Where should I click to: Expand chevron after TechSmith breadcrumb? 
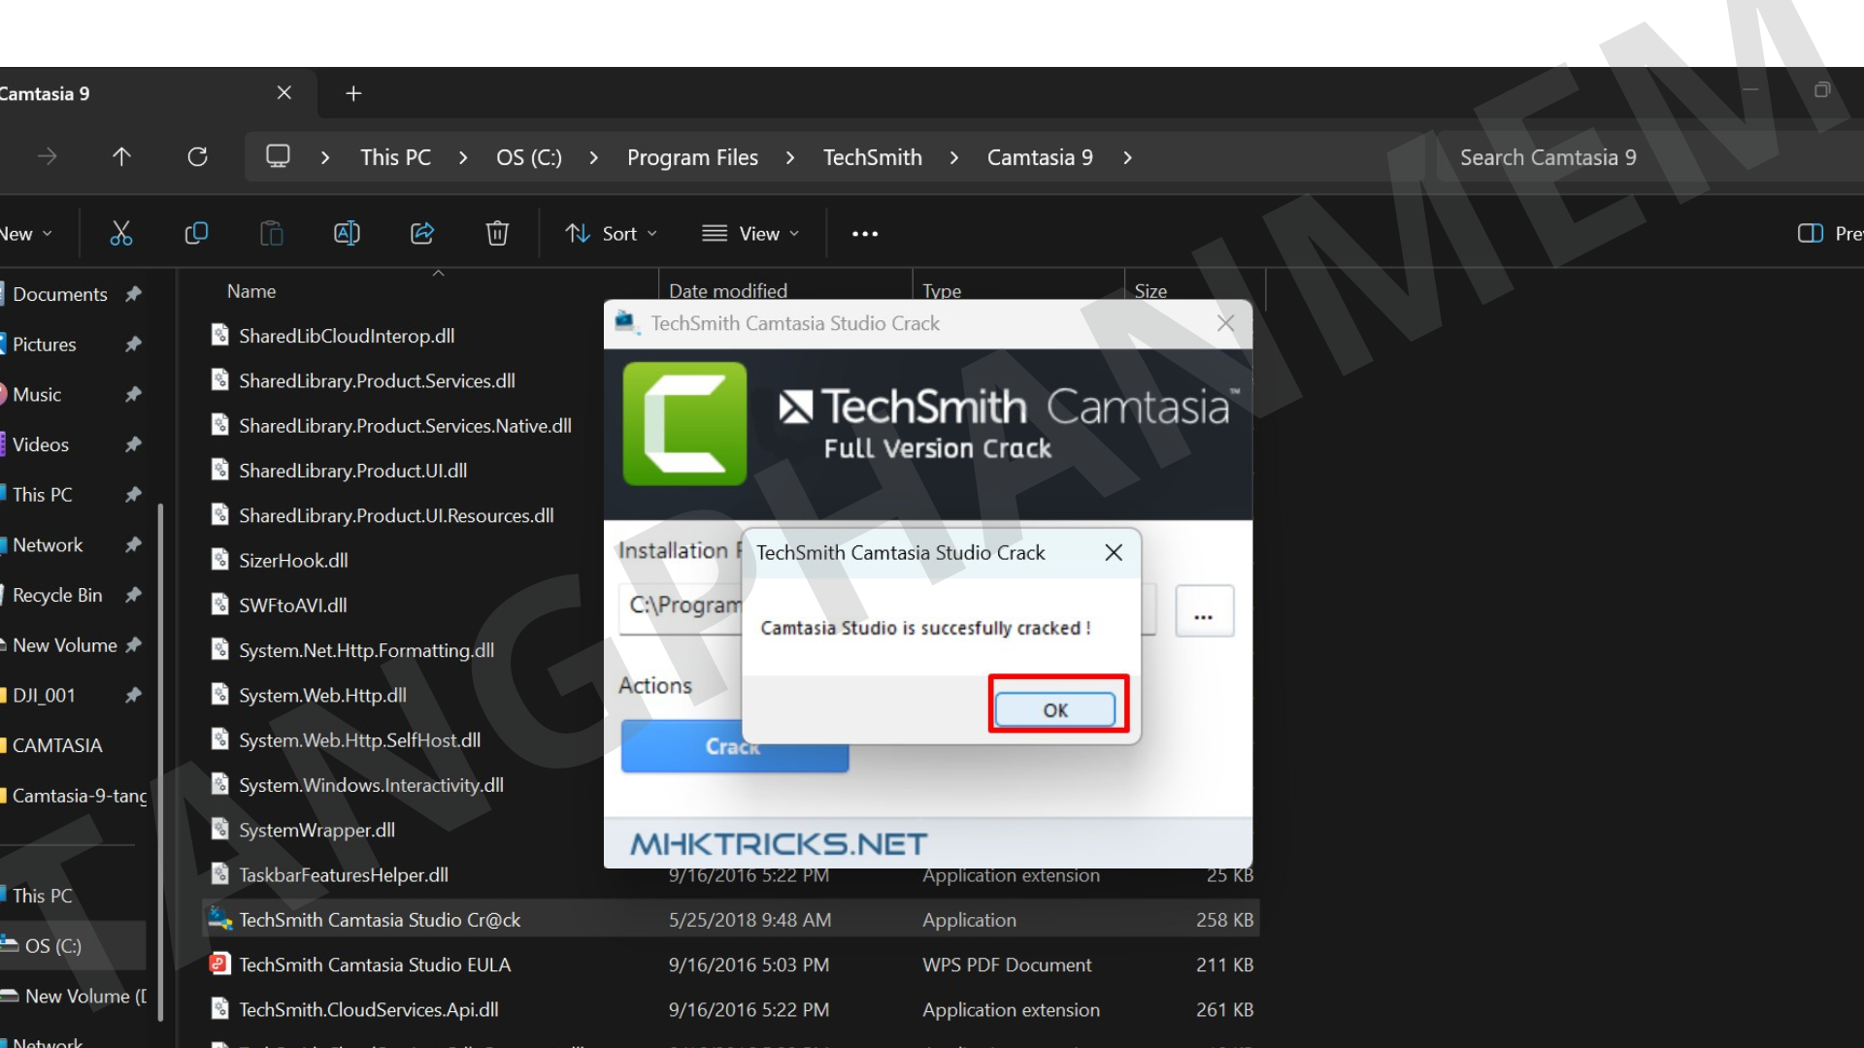954,157
